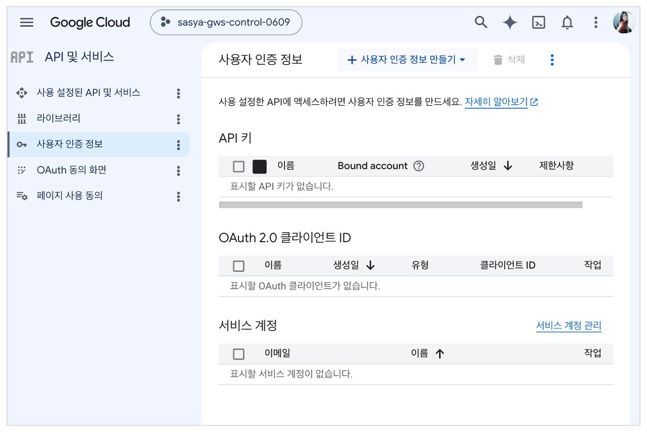
Task: Click the 사용 설정된 API 및 서비스 diamond icon
Action: coord(22,92)
